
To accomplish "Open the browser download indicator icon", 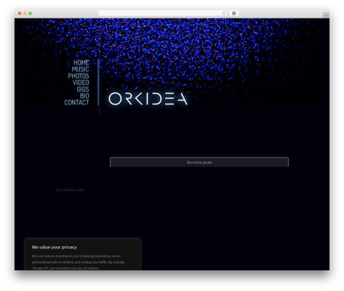I will [x=234, y=13].
